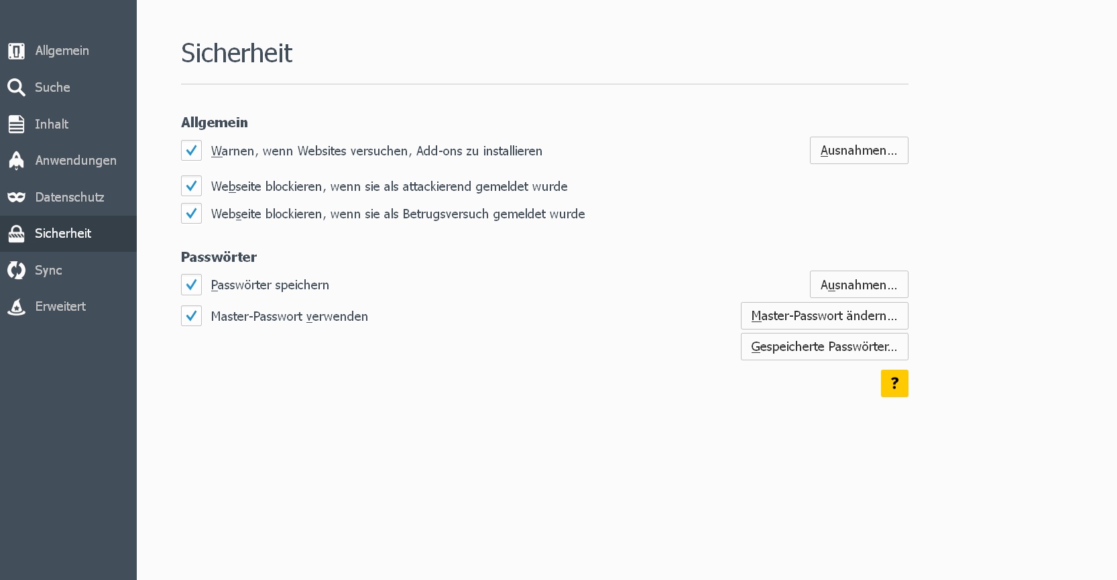Click the Sync arrows icon
This screenshot has width=1117, height=580.
[x=17, y=270]
